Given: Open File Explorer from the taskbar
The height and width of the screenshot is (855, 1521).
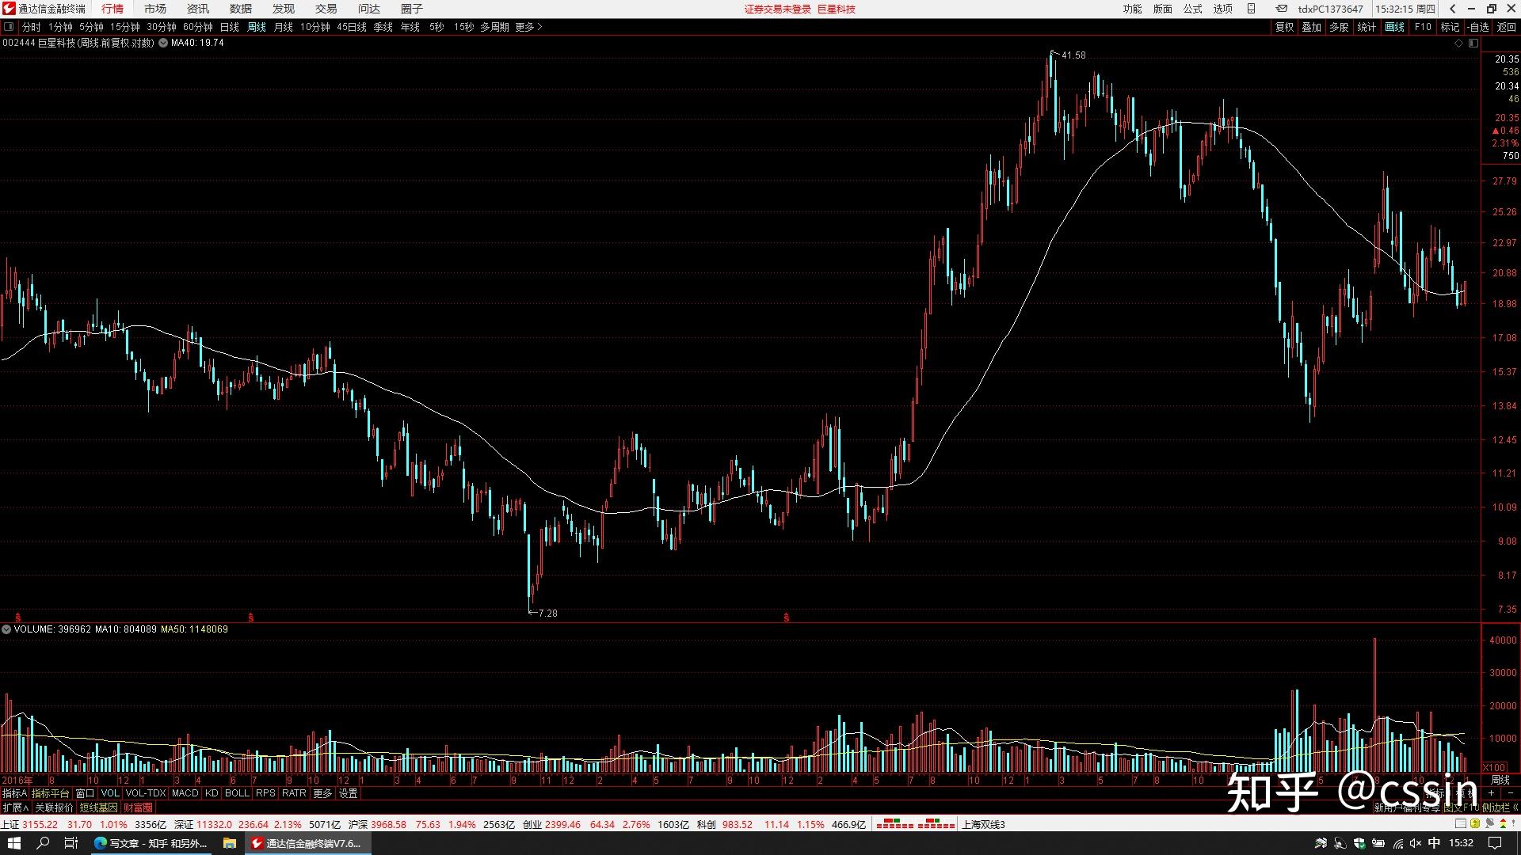Looking at the screenshot, I should pyautogui.click(x=230, y=843).
